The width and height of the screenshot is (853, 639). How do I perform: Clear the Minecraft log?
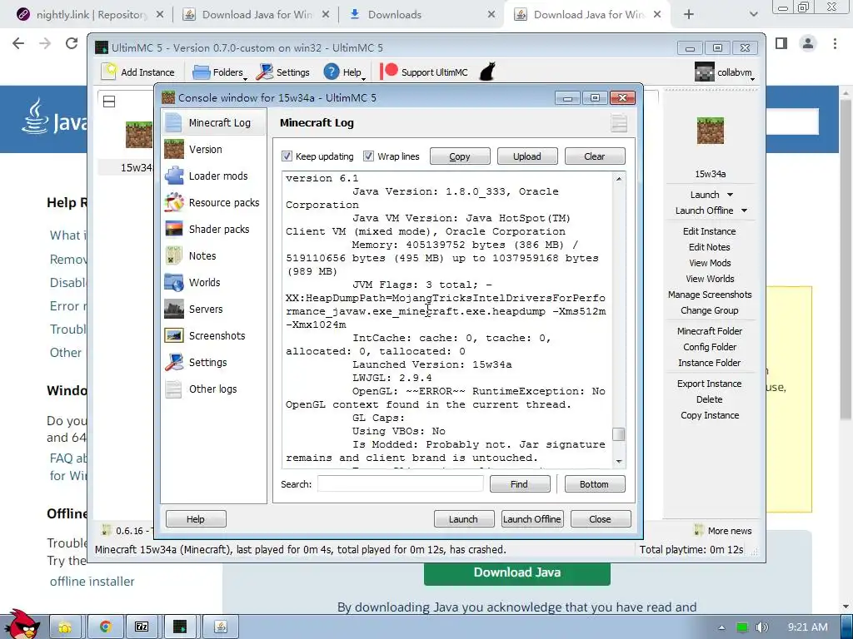pos(595,156)
